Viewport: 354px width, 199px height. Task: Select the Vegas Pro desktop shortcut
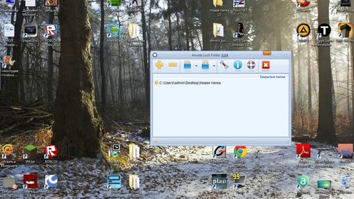[30, 35]
